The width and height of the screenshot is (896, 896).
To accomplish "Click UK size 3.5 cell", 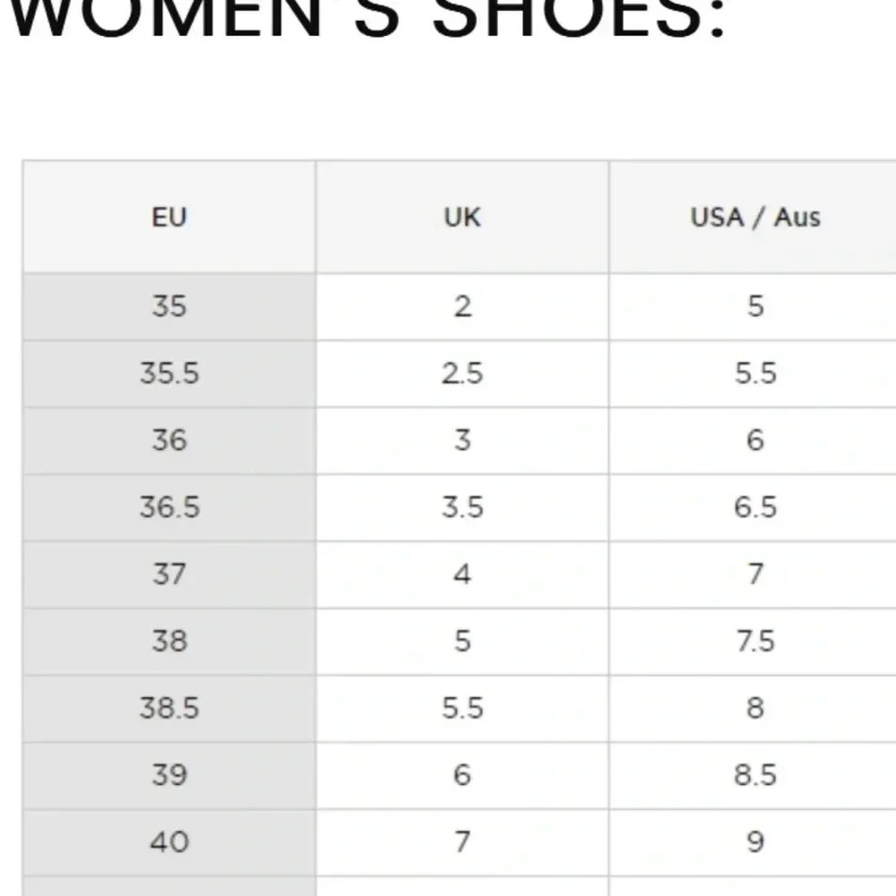I will [x=462, y=507].
